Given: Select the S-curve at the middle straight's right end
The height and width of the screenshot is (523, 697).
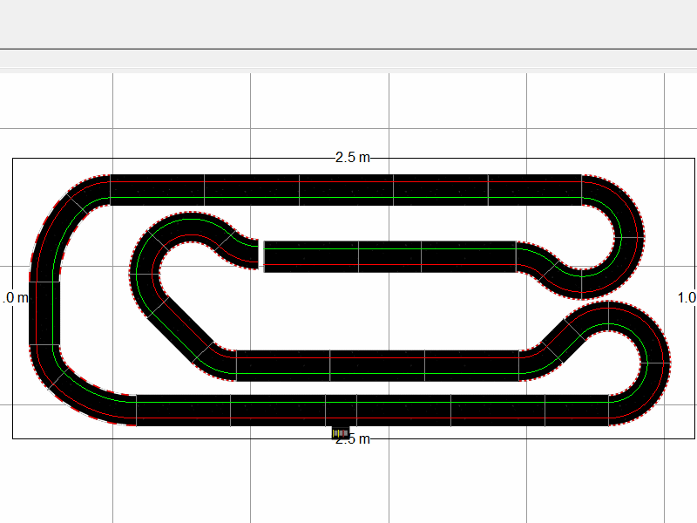Looking at the screenshot, I should [x=545, y=262].
